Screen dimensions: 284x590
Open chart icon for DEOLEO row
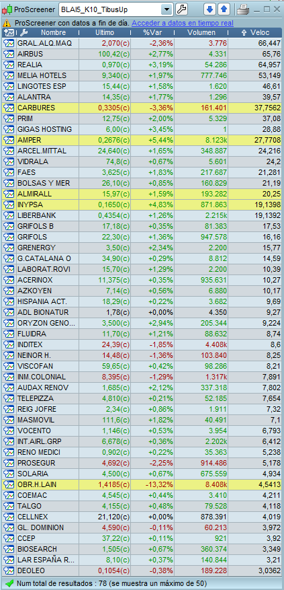9,570
